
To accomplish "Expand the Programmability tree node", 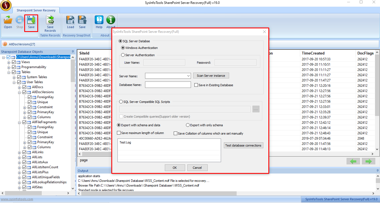I will coord(9,67).
